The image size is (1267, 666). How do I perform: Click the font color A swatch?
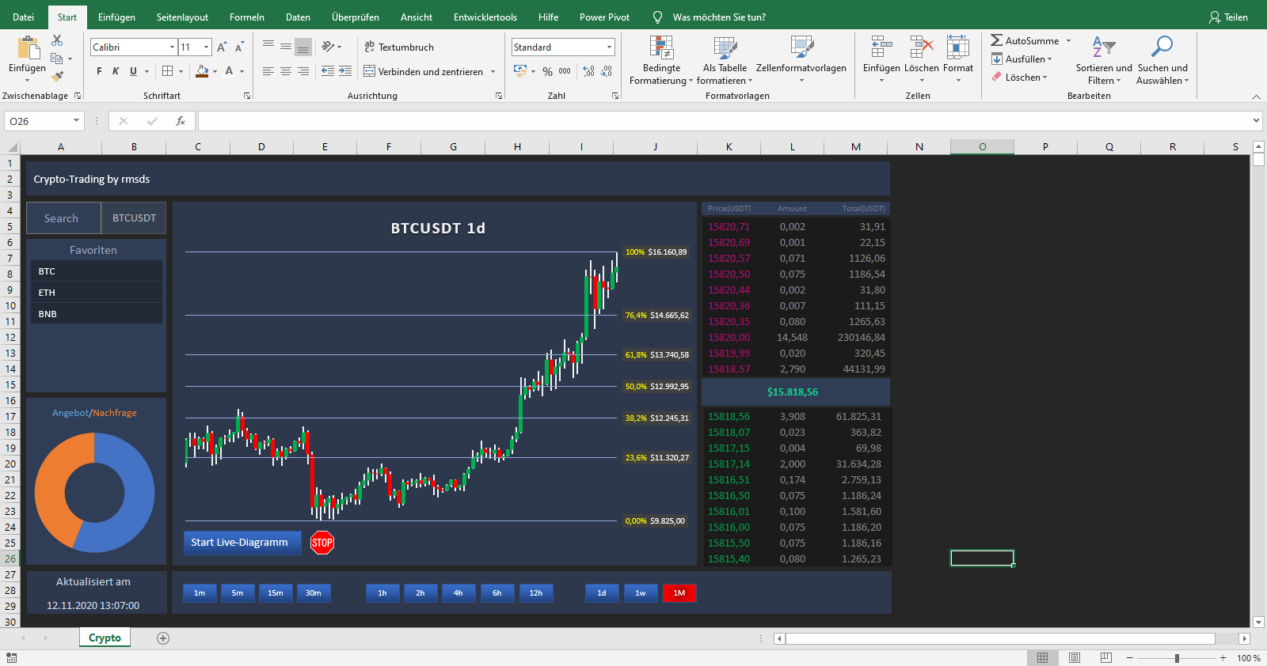(229, 71)
